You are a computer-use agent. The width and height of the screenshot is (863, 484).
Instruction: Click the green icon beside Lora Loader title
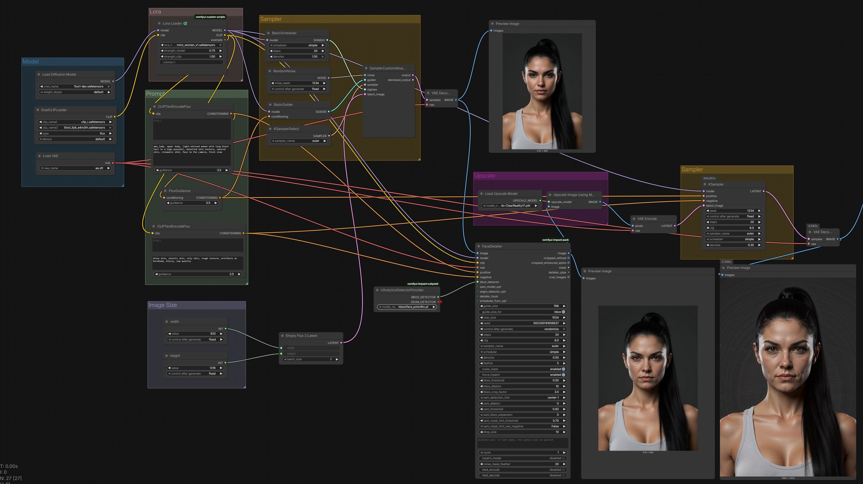(x=185, y=23)
